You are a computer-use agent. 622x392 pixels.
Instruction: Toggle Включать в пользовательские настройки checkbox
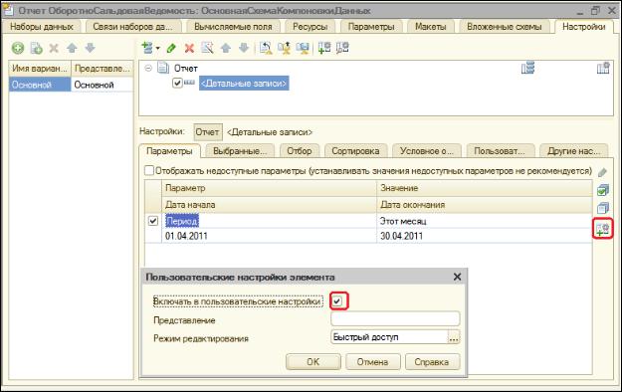tap(337, 301)
